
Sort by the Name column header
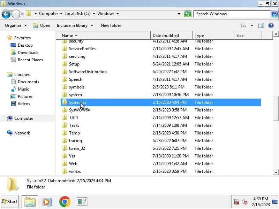click(x=103, y=36)
